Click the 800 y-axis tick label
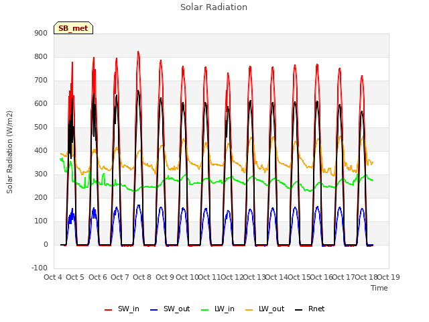The width and height of the screenshot is (429, 322). [41, 56]
